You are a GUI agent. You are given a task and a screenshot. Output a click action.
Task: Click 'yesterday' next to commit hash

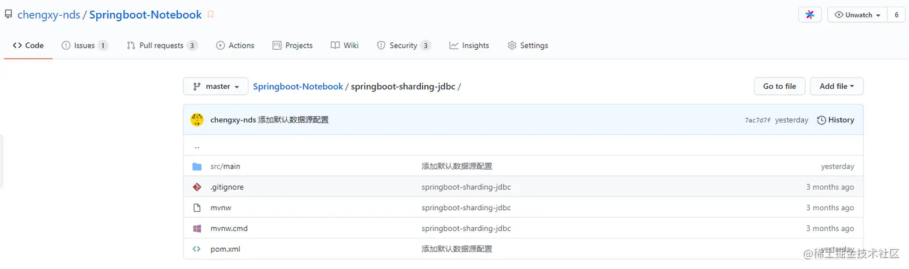792,120
